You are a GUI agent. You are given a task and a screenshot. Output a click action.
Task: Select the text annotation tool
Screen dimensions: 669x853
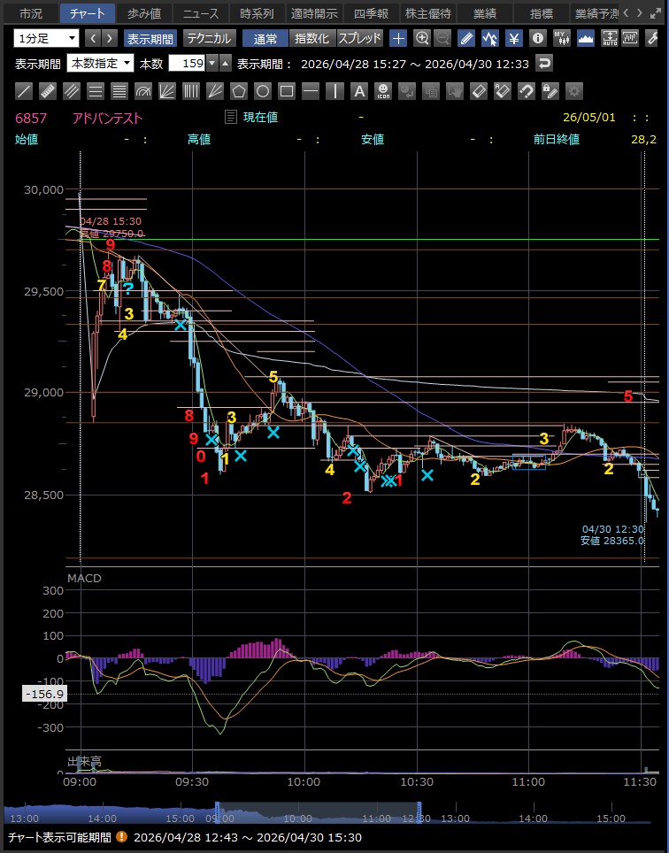pyautogui.click(x=359, y=91)
